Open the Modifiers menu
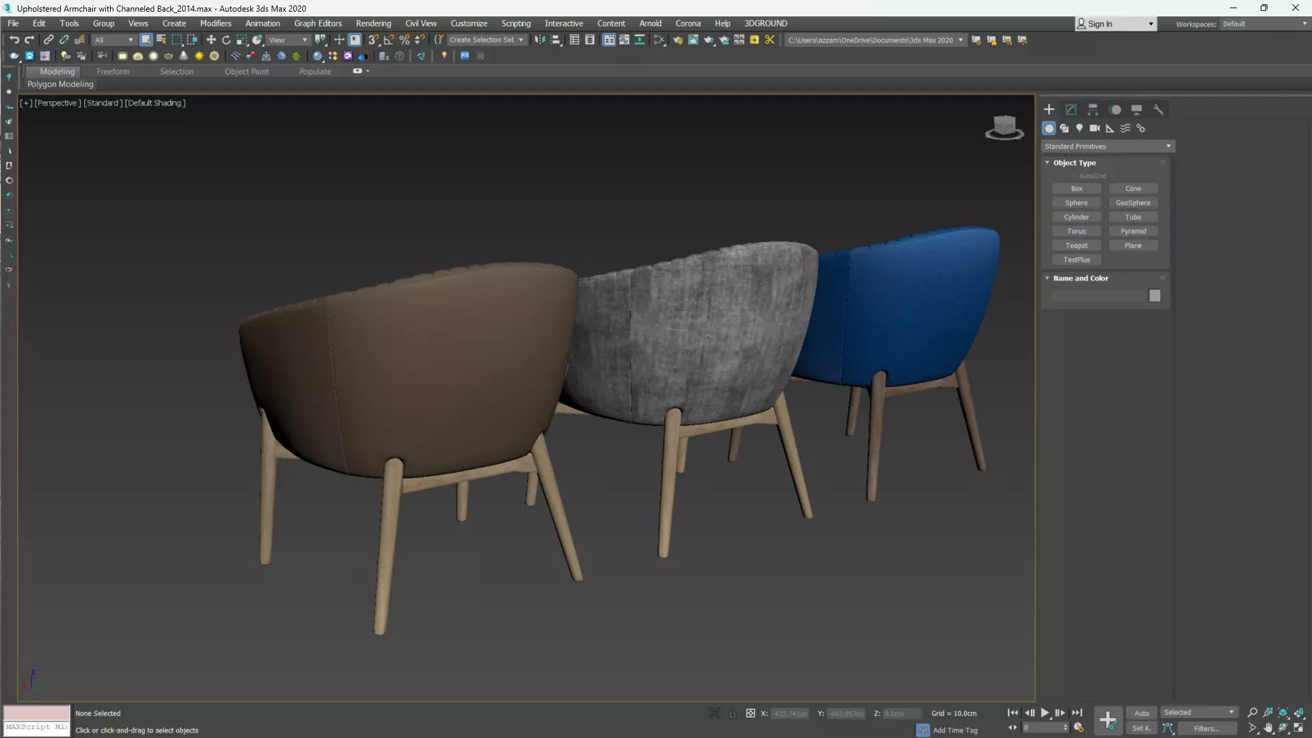Viewport: 1312px width, 738px height. tap(215, 23)
